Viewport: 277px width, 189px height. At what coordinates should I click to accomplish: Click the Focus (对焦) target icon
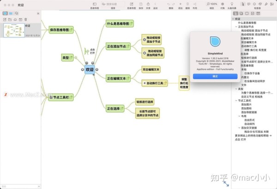pos(223,4)
